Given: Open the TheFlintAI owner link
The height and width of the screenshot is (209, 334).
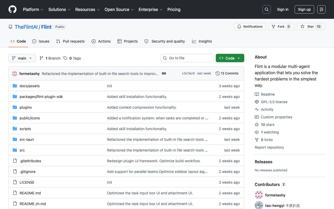Looking at the screenshot, I should point(26,27).
